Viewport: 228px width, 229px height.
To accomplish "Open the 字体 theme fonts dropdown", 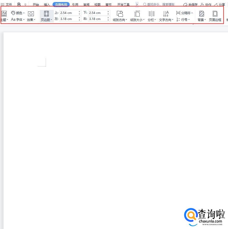I will 18,19.
